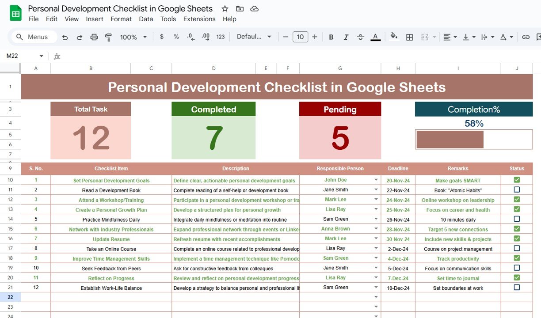The width and height of the screenshot is (541, 318).
Task: Apply strikethrough formatting
Action: point(360,37)
